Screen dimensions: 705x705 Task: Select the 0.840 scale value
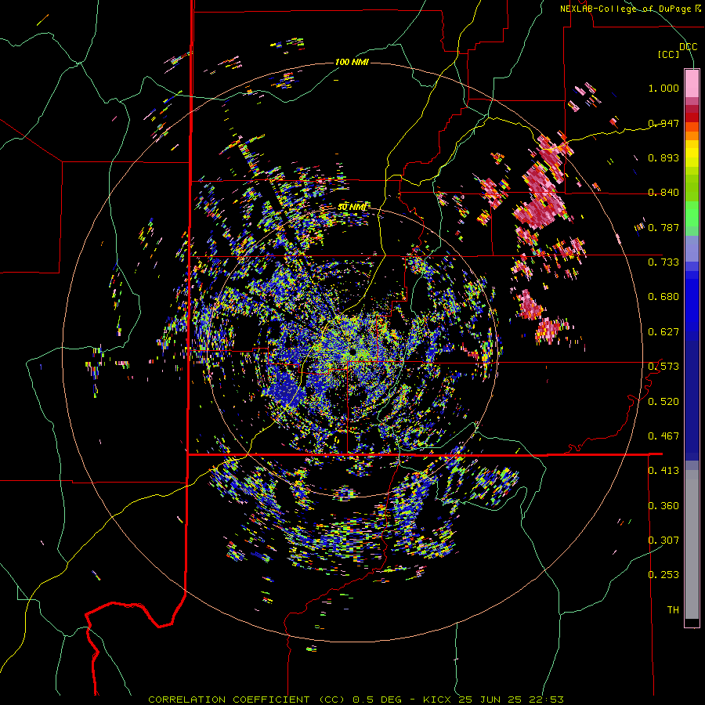[x=663, y=193]
